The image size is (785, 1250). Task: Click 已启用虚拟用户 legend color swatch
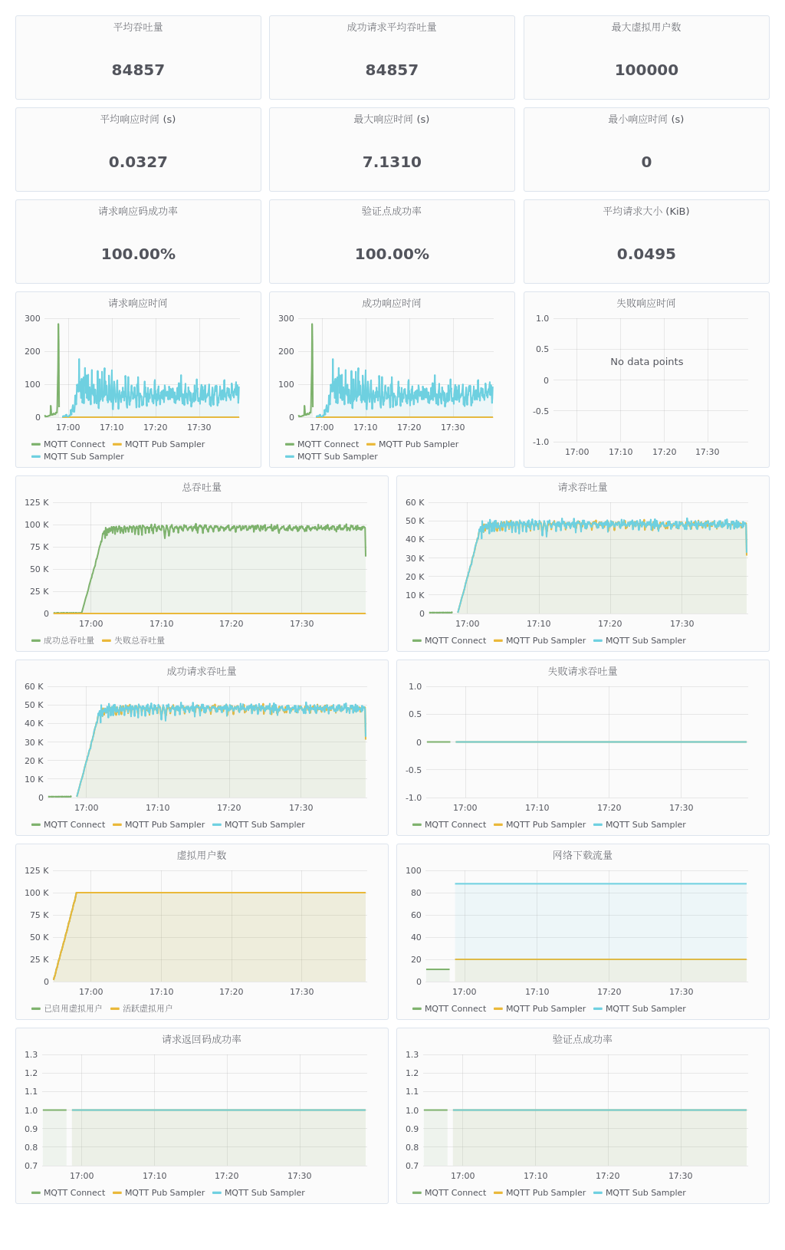point(36,1008)
